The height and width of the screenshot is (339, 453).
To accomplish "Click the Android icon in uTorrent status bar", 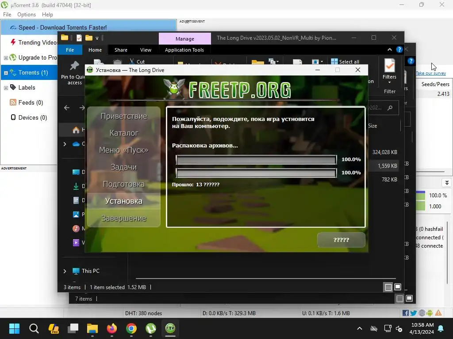I will click(430, 313).
